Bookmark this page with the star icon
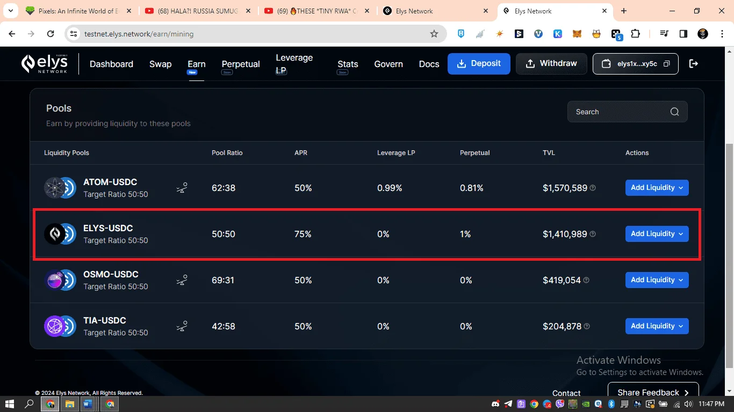Viewport: 734px width, 412px height. coord(434,34)
